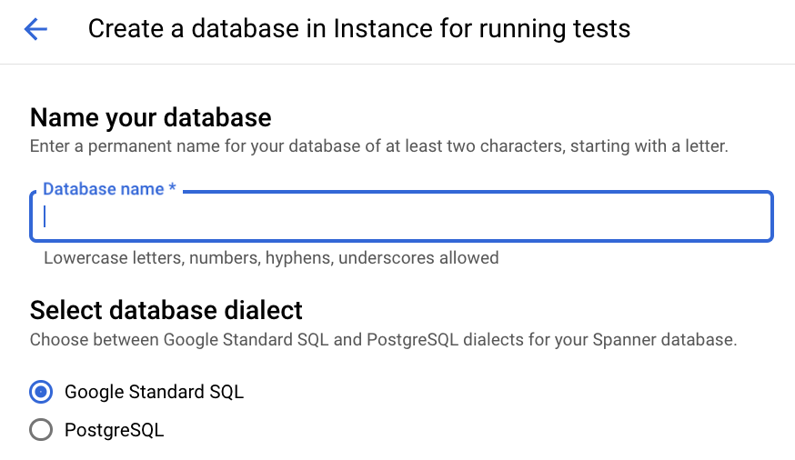Screen dimensions: 795x460
Task: Focus the Database name input field
Action: pyautogui.click(x=401, y=216)
